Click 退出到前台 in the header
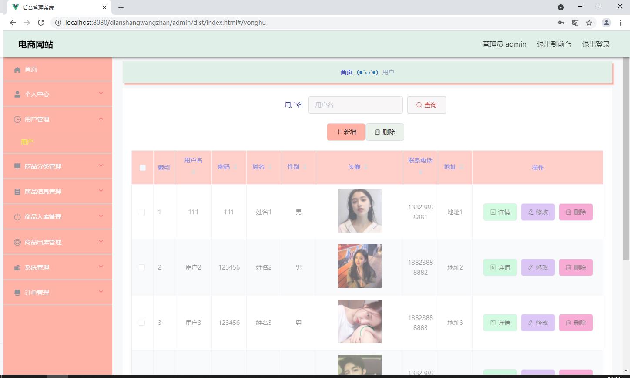The width and height of the screenshot is (630, 378). [x=554, y=44]
